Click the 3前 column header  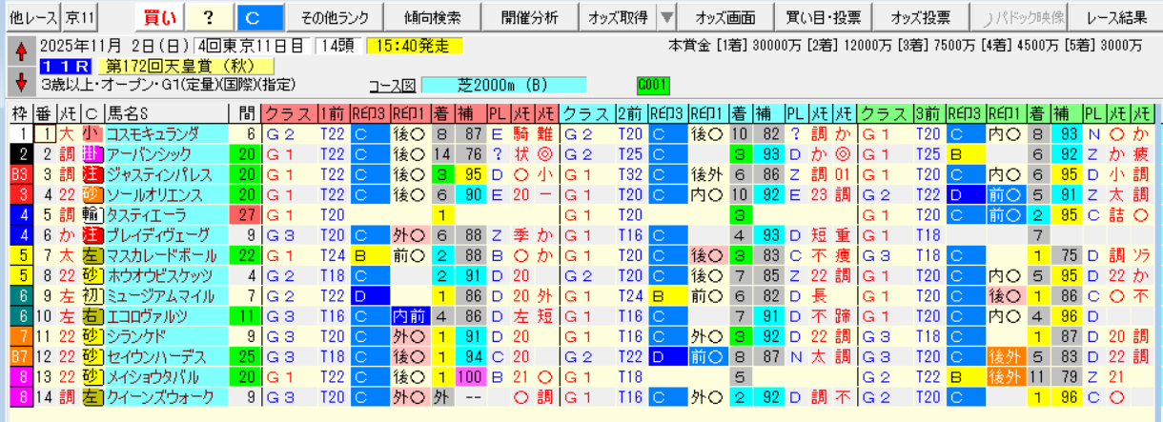click(x=928, y=113)
